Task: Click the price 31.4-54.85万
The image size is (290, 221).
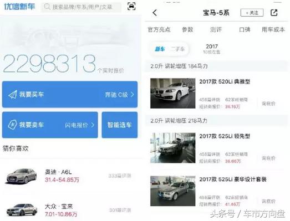Action: coord(62,179)
